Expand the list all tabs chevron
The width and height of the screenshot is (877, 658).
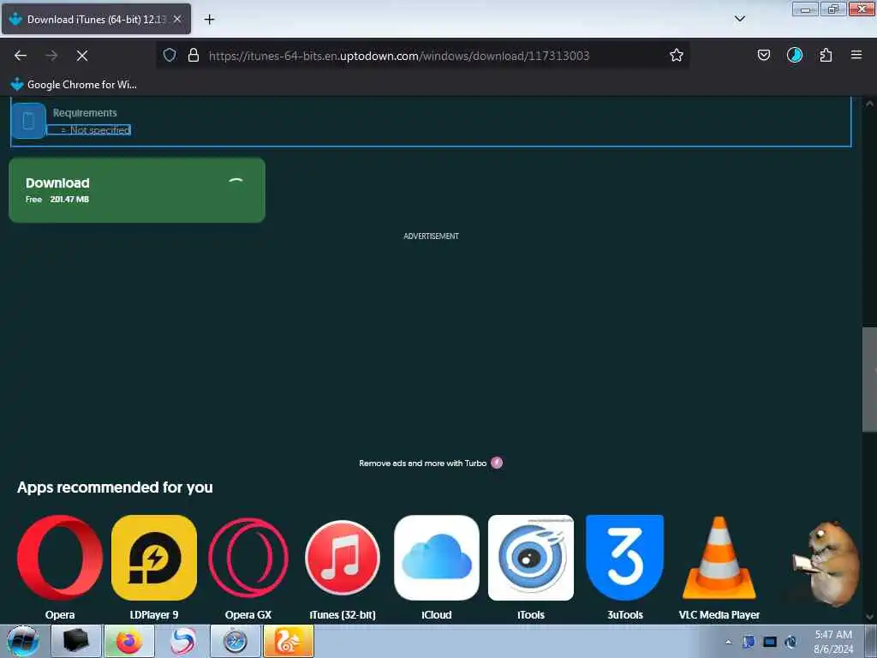[740, 19]
